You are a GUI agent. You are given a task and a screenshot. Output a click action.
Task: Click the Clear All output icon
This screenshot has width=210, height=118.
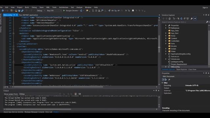tap(75, 94)
